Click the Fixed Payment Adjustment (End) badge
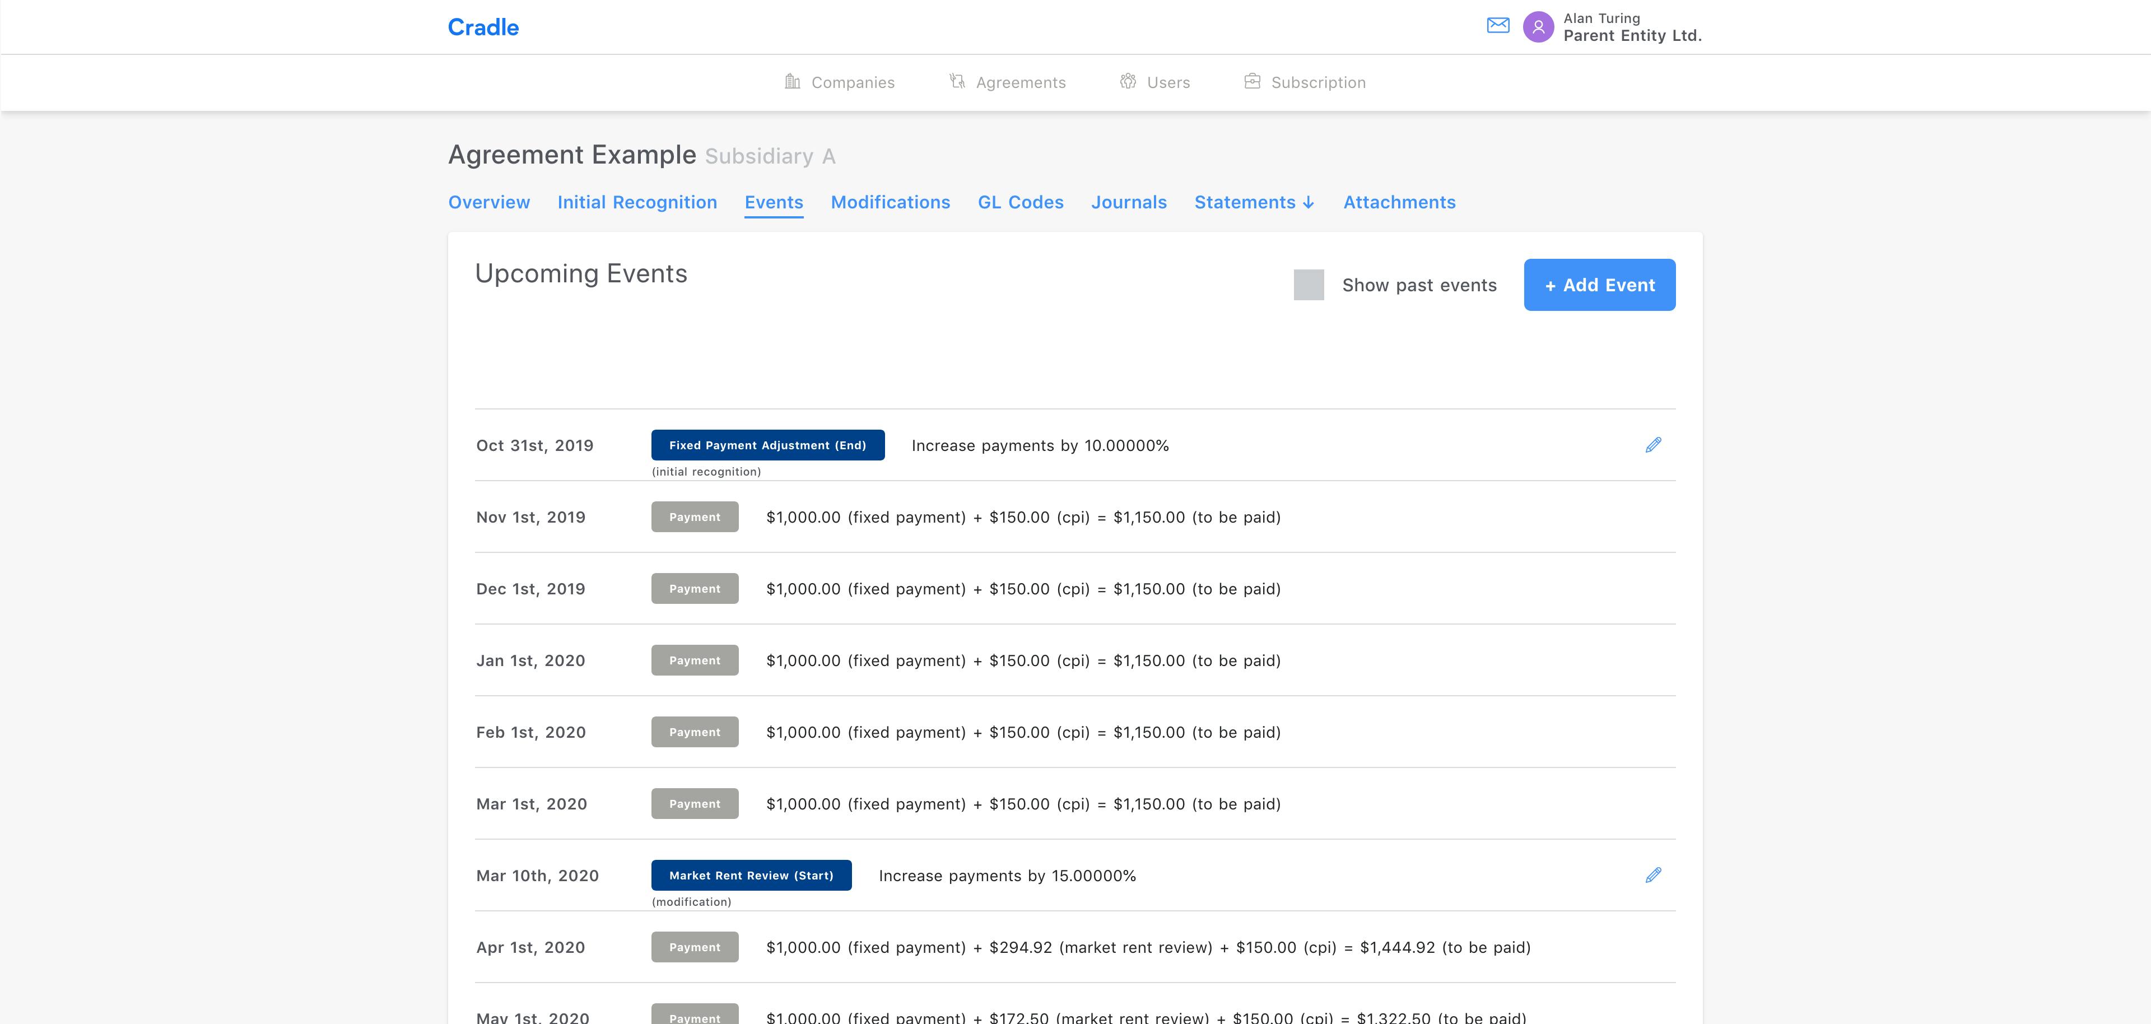2151x1024 pixels. pyautogui.click(x=767, y=445)
